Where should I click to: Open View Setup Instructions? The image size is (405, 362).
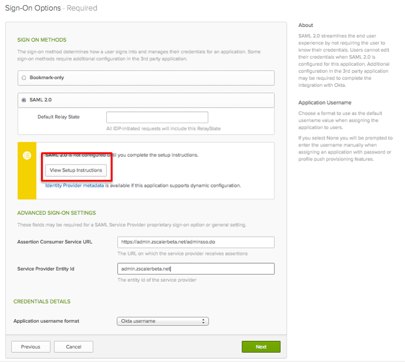[x=76, y=170]
